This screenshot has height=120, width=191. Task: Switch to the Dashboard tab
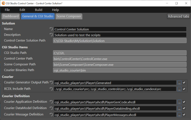(11, 16)
